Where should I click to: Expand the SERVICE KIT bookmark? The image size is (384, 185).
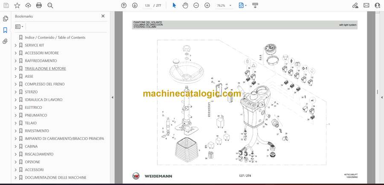pos(16,45)
